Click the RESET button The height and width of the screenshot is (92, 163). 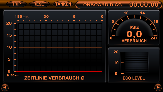pos(40,4)
